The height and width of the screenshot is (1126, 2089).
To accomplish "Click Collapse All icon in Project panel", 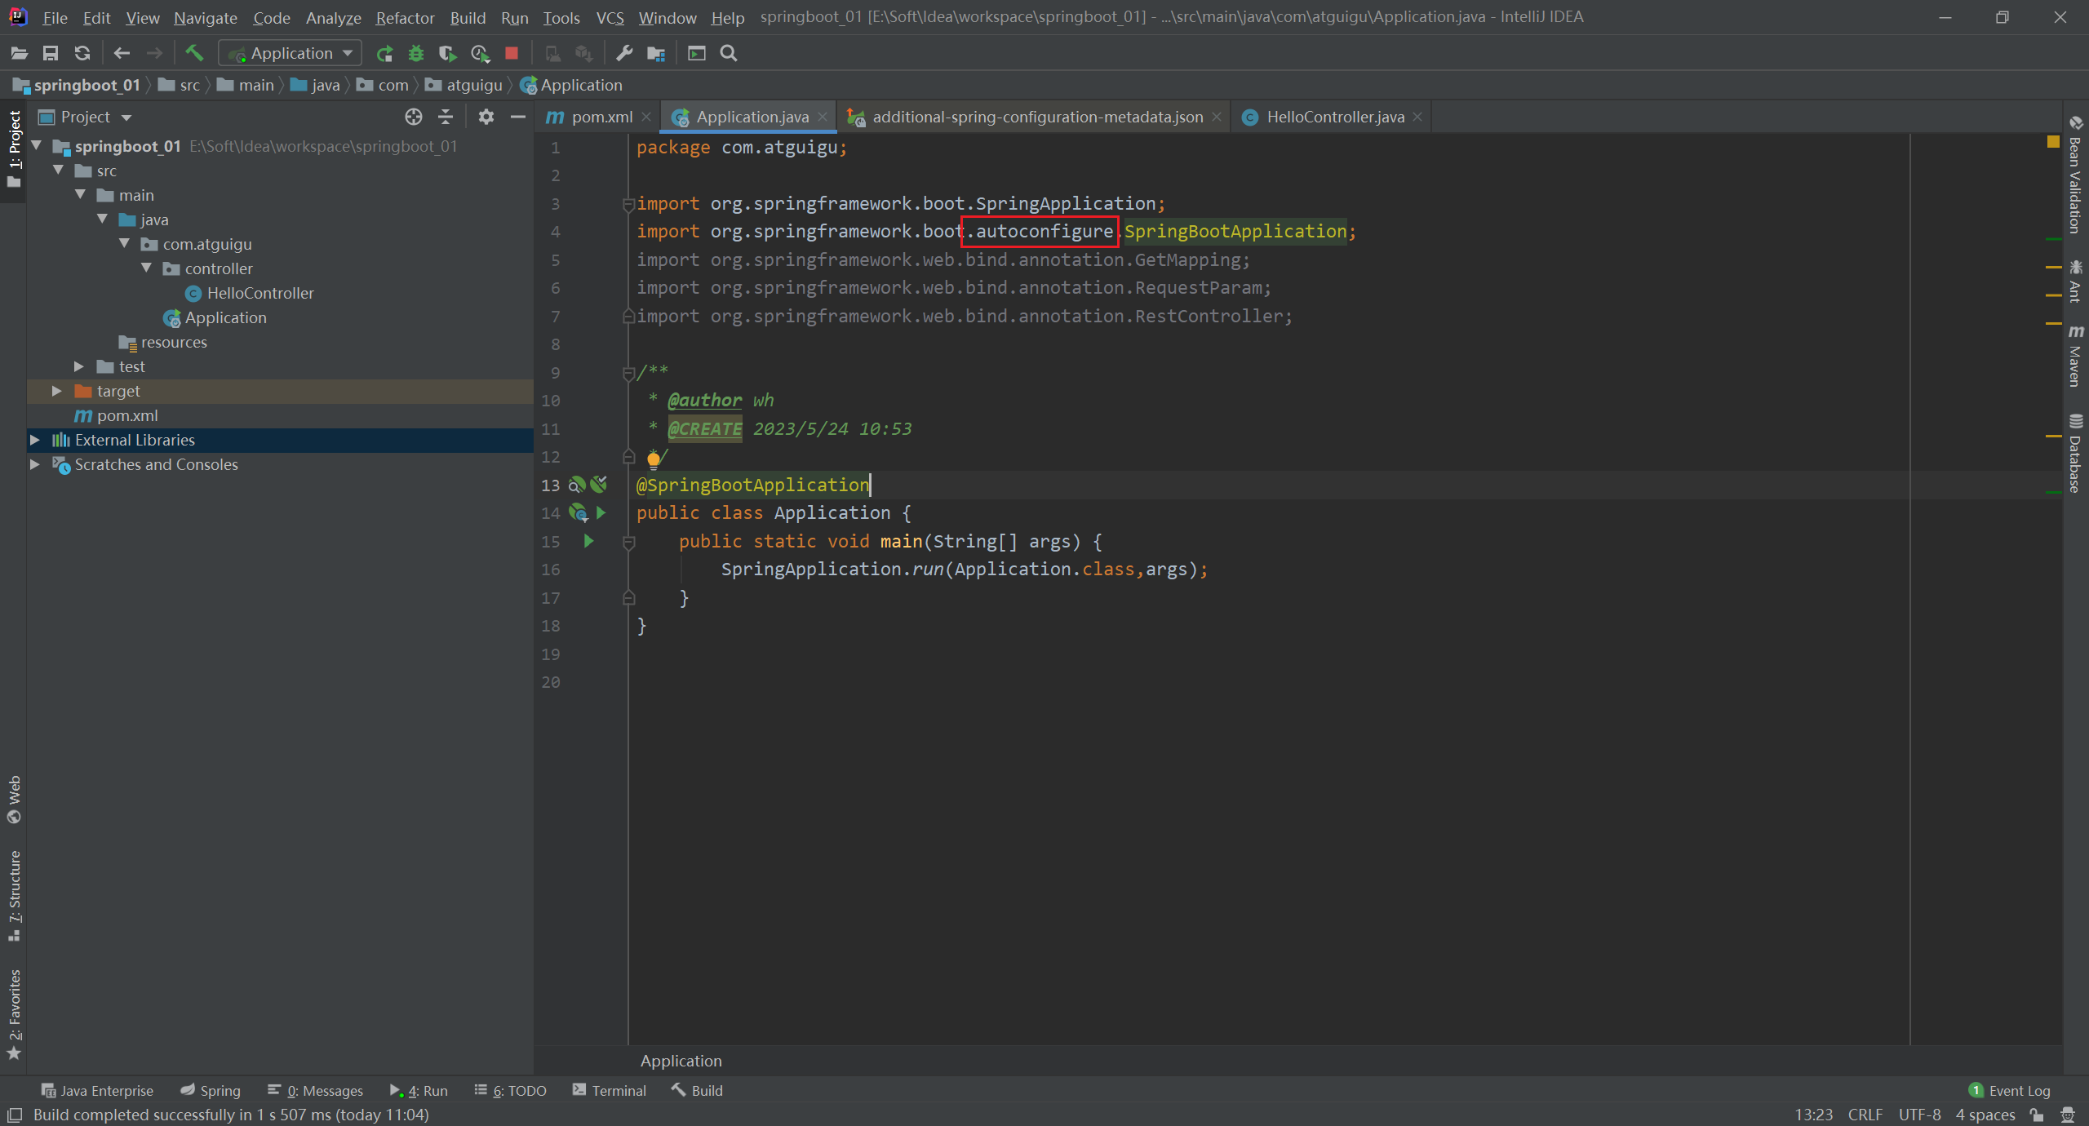I will 446,117.
